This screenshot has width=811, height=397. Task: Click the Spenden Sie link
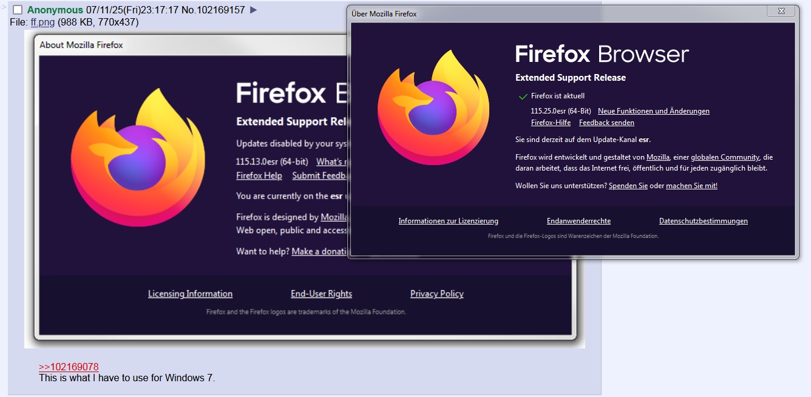[628, 186]
